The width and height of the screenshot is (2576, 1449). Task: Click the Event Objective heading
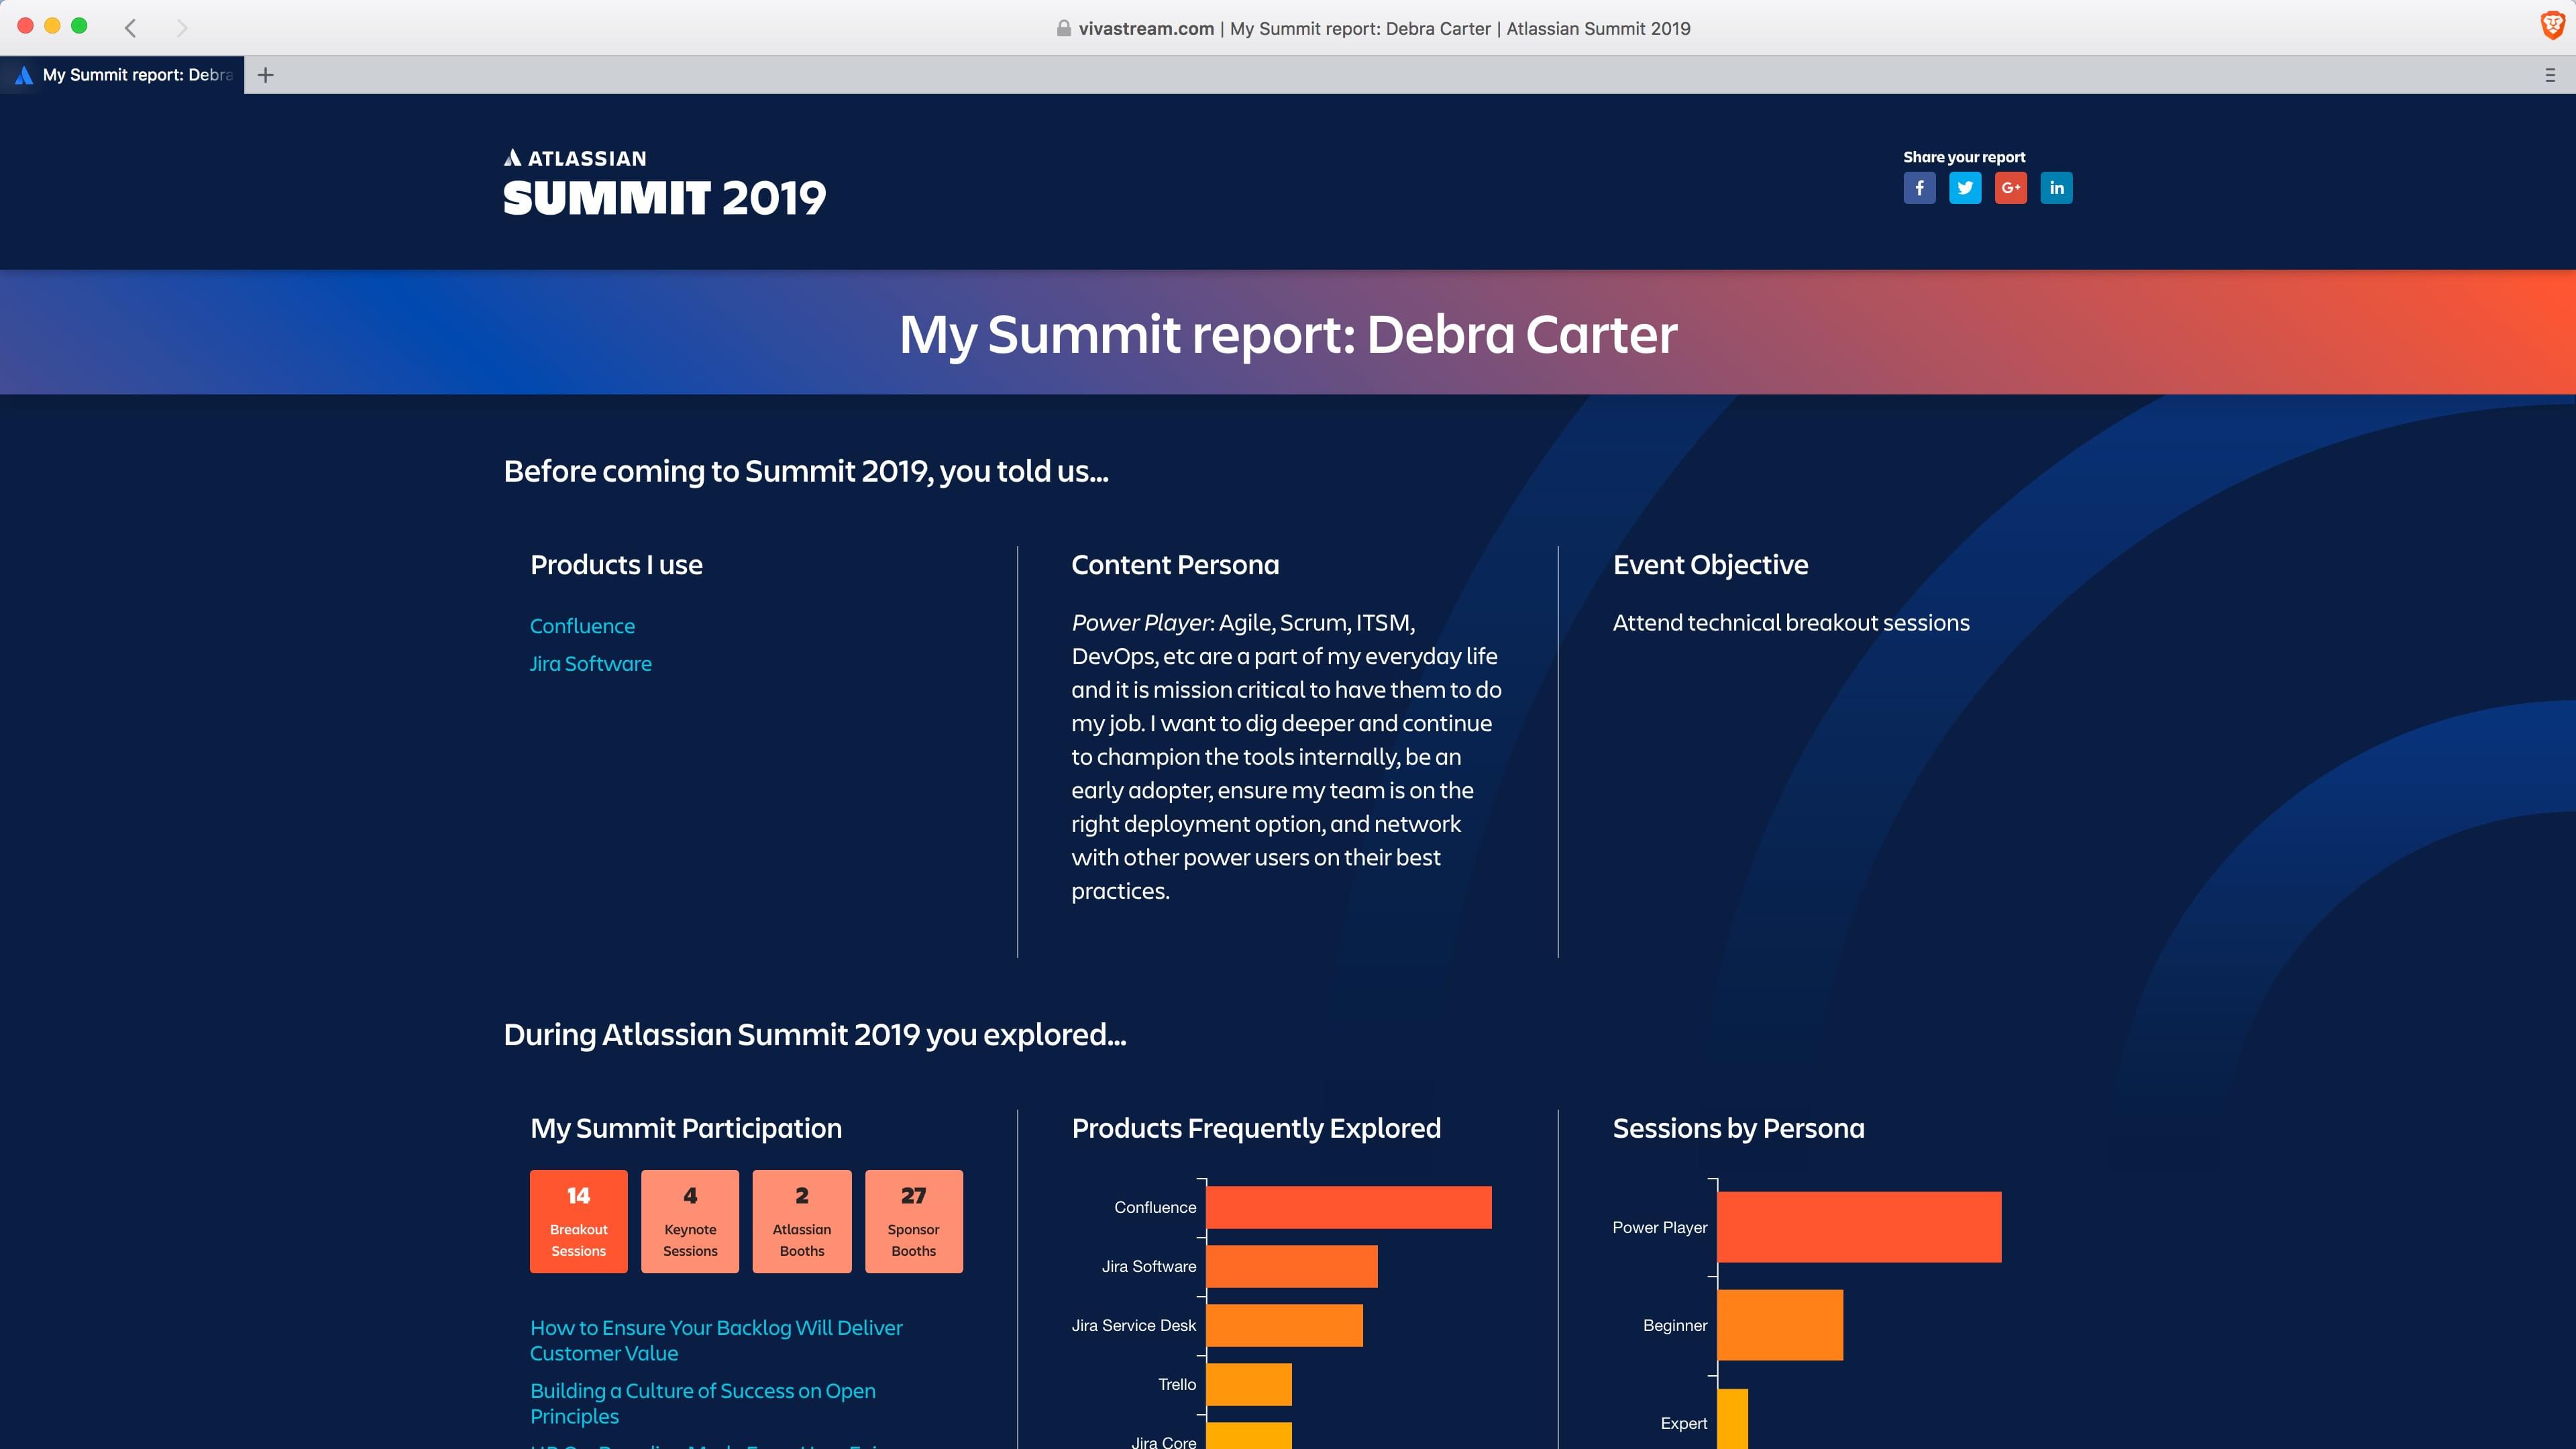click(1711, 565)
